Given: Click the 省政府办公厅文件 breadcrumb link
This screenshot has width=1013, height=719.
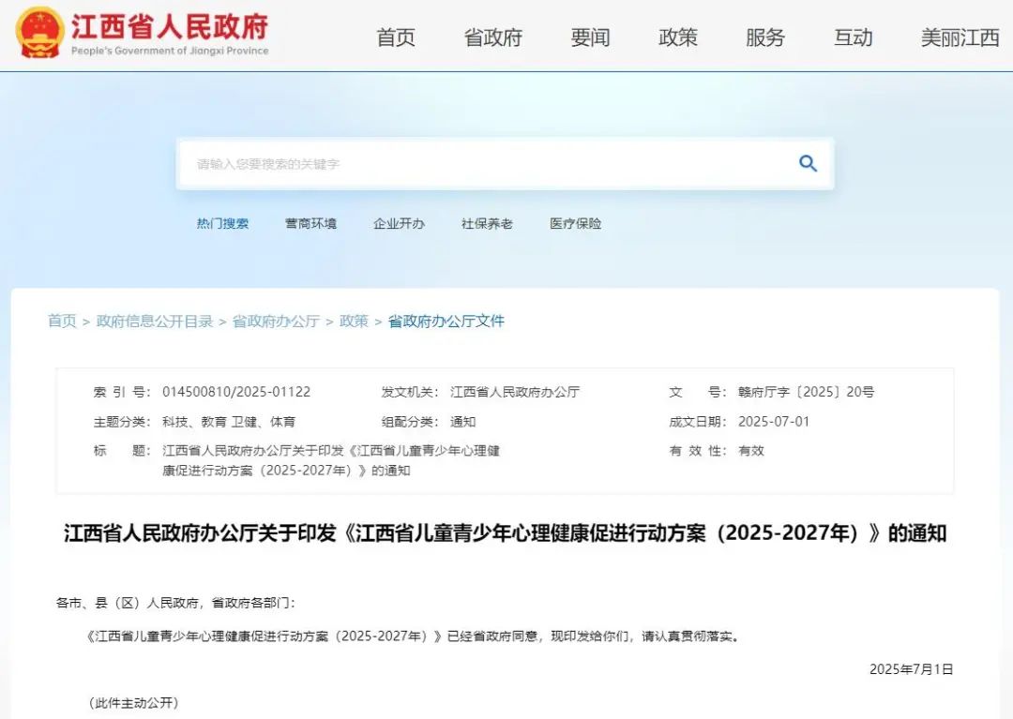Looking at the screenshot, I should [x=446, y=321].
